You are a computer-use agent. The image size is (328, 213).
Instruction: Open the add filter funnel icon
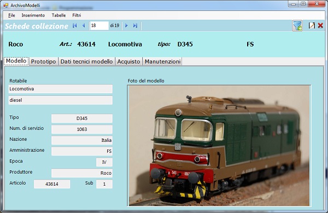pyautogui.click(x=297, y=26)
